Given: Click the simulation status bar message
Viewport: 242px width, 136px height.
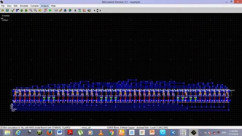Looking at the screenshot, I should [x=35, y=128].
